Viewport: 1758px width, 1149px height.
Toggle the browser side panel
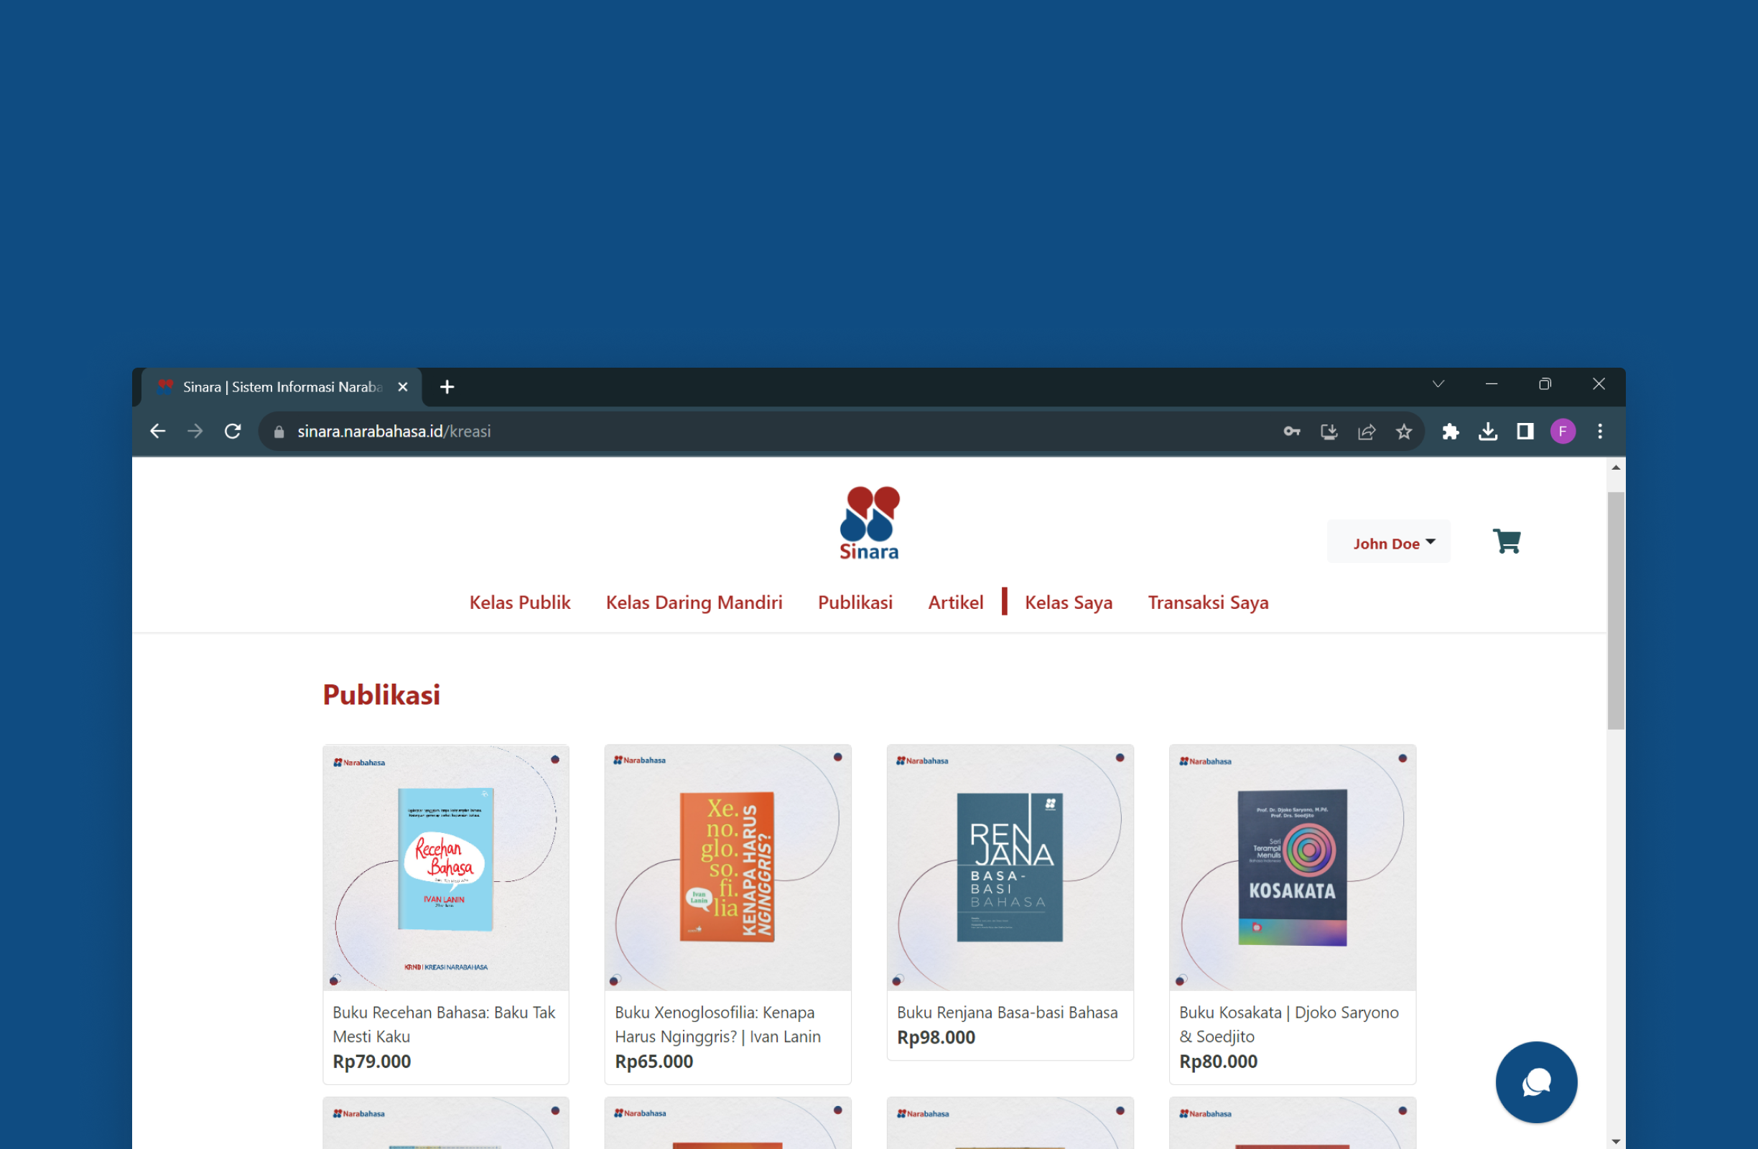point(1525,432)
